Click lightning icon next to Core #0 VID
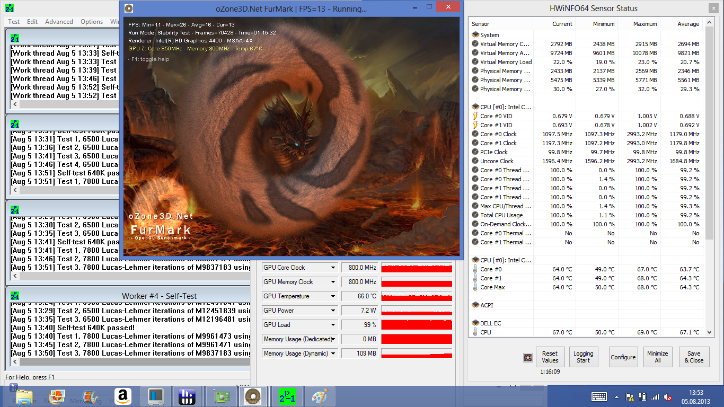 point(475,116)
